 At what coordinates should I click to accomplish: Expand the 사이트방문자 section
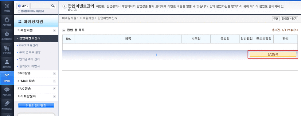(55, 96)
